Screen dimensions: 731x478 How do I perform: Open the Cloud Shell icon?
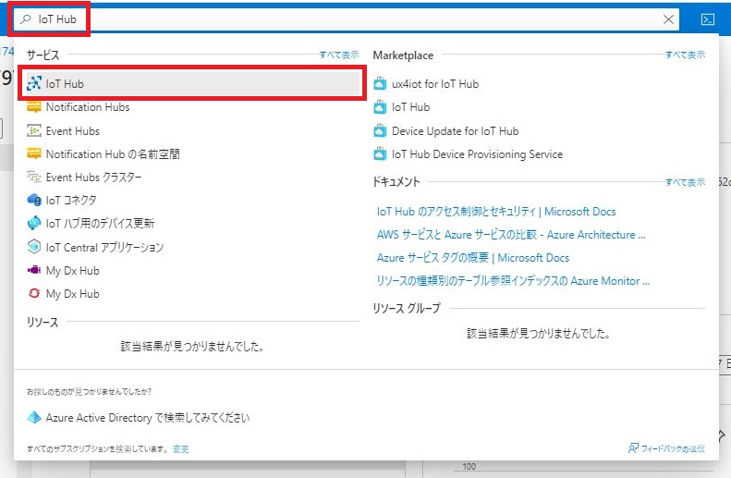coord(707,19)
